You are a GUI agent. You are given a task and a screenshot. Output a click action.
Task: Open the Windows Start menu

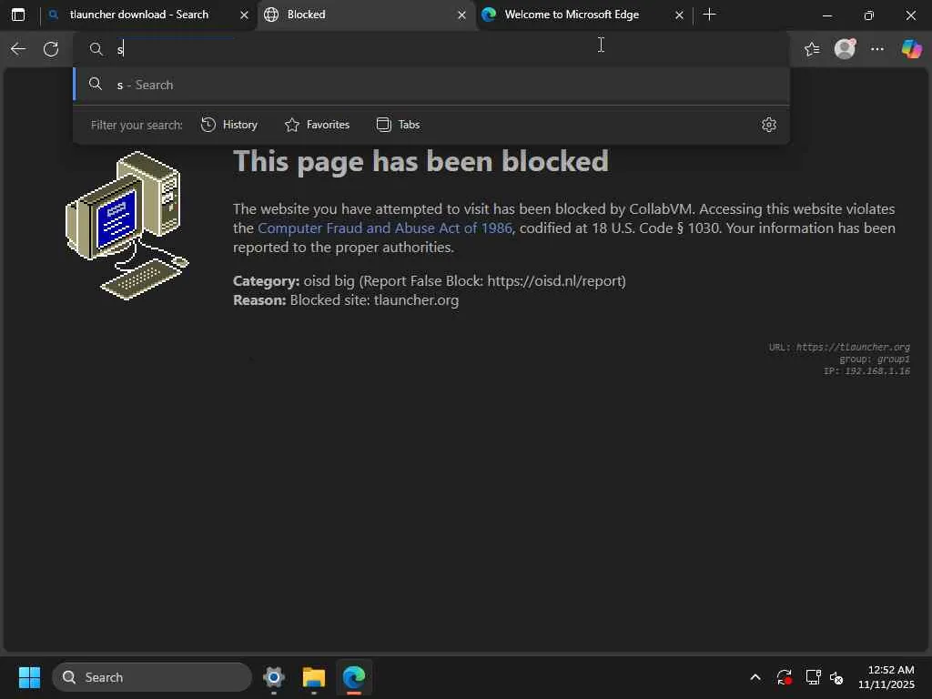(29, 677)
